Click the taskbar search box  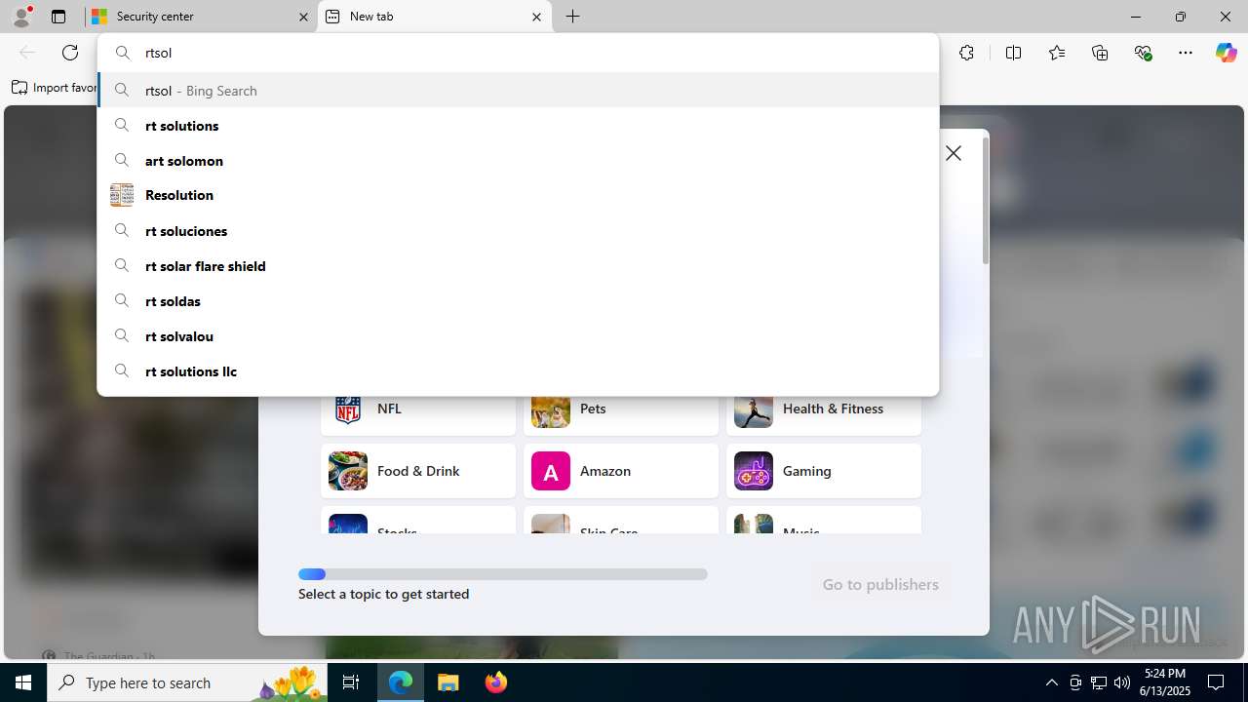click(185, 682)
